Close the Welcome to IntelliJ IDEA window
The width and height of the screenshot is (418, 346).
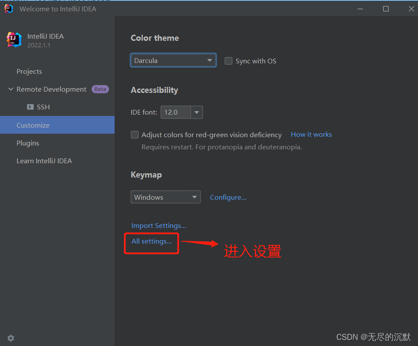click(411, 9)
